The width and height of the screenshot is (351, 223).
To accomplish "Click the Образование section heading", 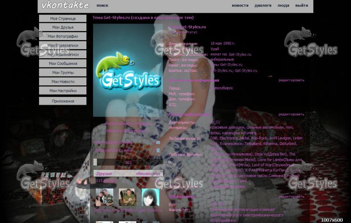I will (182, 197).
